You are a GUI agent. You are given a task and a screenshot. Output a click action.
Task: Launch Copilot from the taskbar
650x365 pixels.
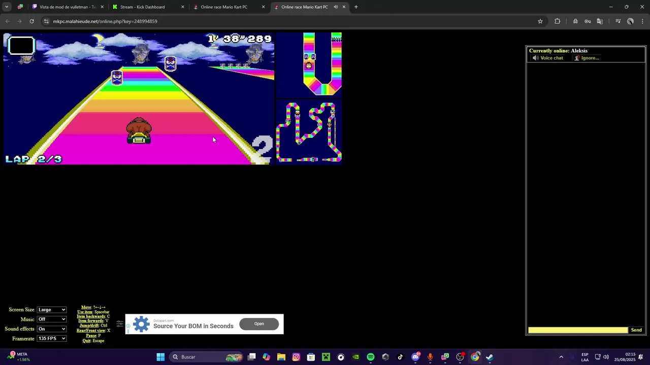click(x=267, y=357)
